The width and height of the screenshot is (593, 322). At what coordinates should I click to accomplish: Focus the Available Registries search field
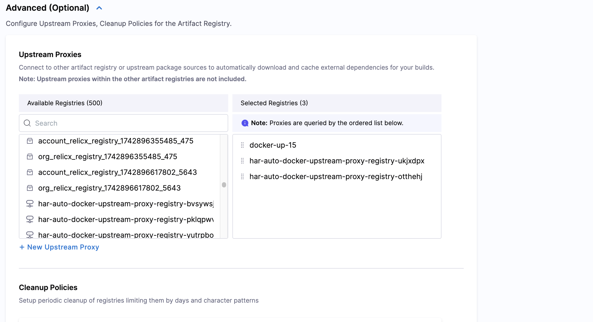(x=128, y=123)
